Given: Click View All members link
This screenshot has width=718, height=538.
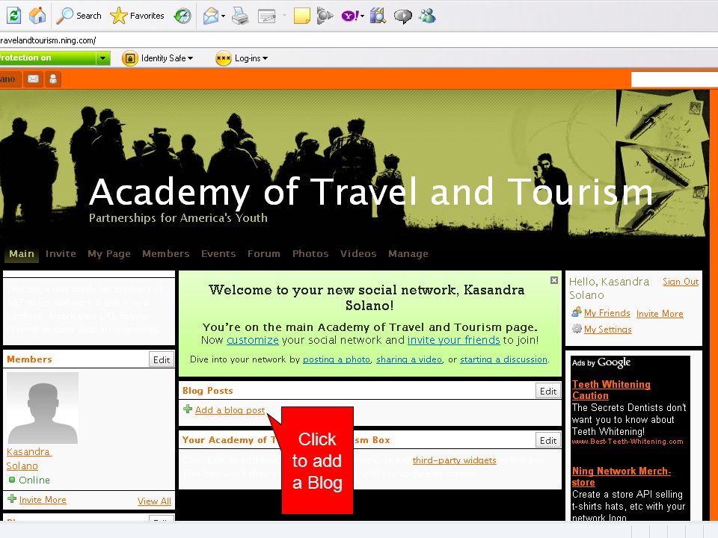Looking at the screenshot, I should click(x=154, y=501).
